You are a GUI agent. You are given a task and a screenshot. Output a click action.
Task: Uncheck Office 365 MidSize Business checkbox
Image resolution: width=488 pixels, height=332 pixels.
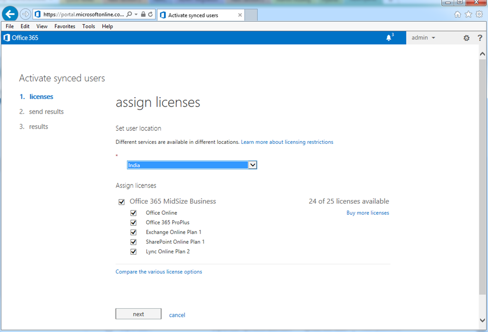[x=122, y=202]
